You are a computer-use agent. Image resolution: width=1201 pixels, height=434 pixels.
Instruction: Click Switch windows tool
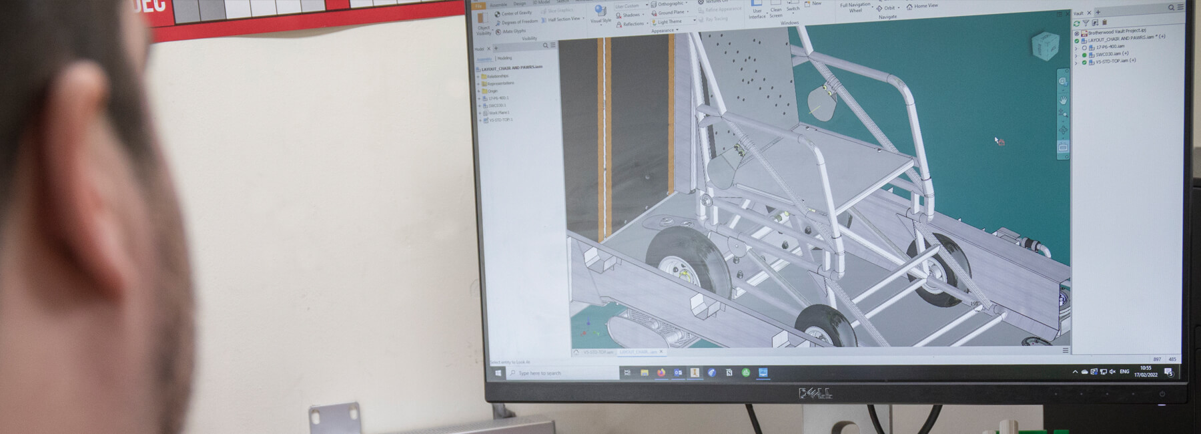tap(793, 6)
